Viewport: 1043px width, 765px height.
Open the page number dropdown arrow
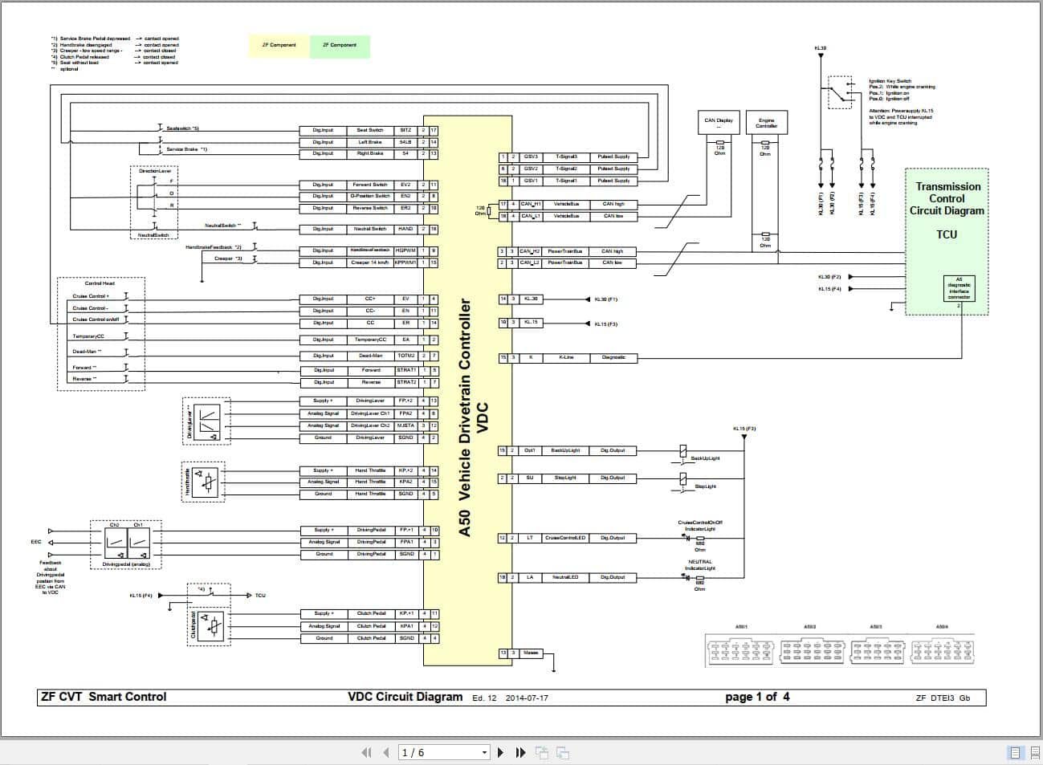pos(483,752)
